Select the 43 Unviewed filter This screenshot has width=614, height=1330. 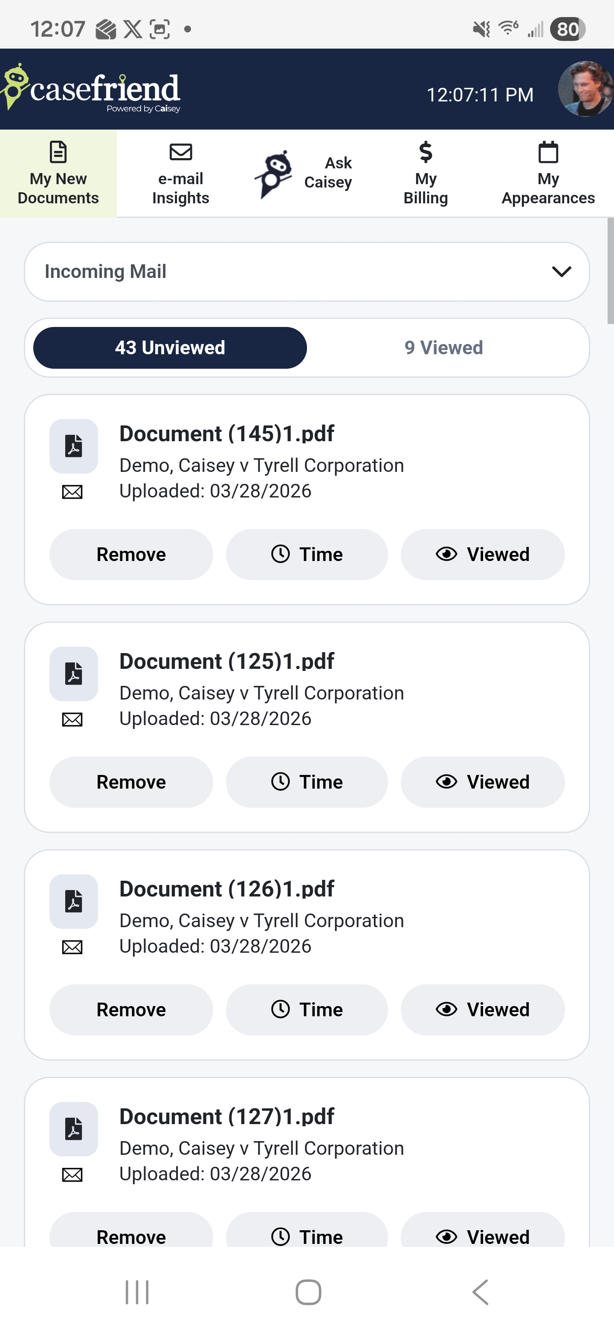point(170,347)
